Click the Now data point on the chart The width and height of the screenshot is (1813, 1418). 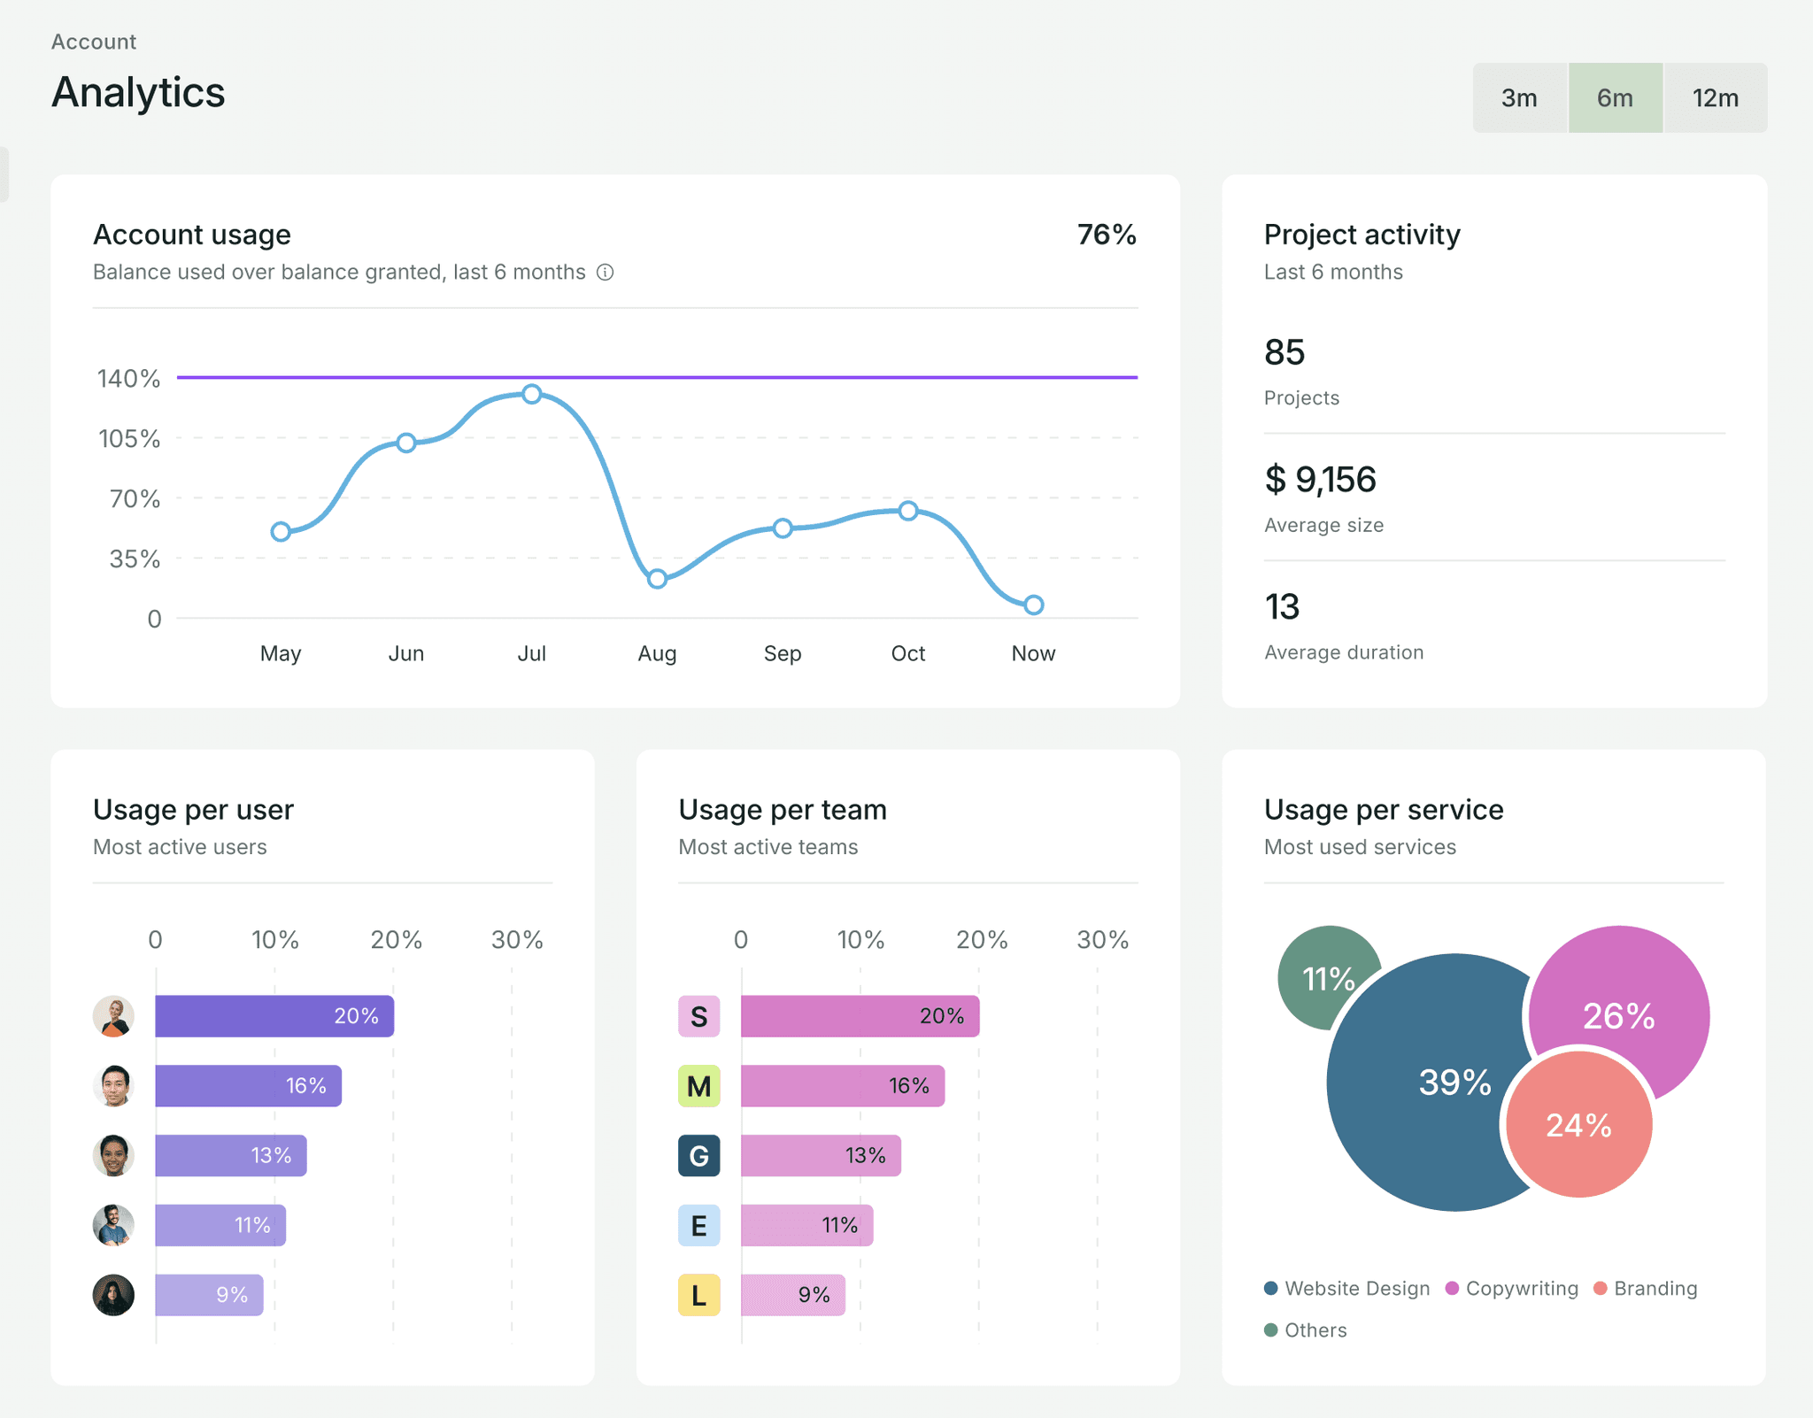[x=1033, y=605]
